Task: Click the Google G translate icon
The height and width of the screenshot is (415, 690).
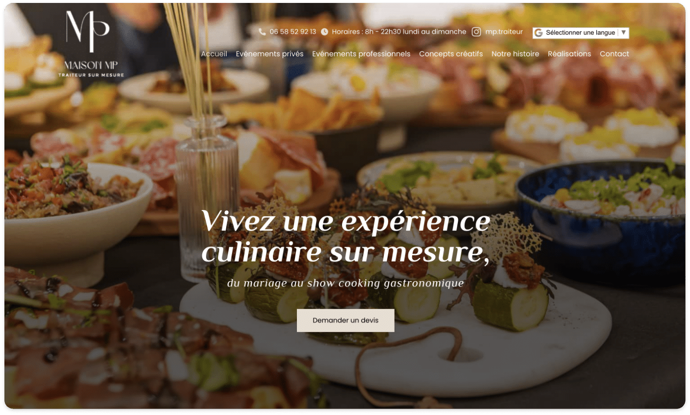Action: 538,32
